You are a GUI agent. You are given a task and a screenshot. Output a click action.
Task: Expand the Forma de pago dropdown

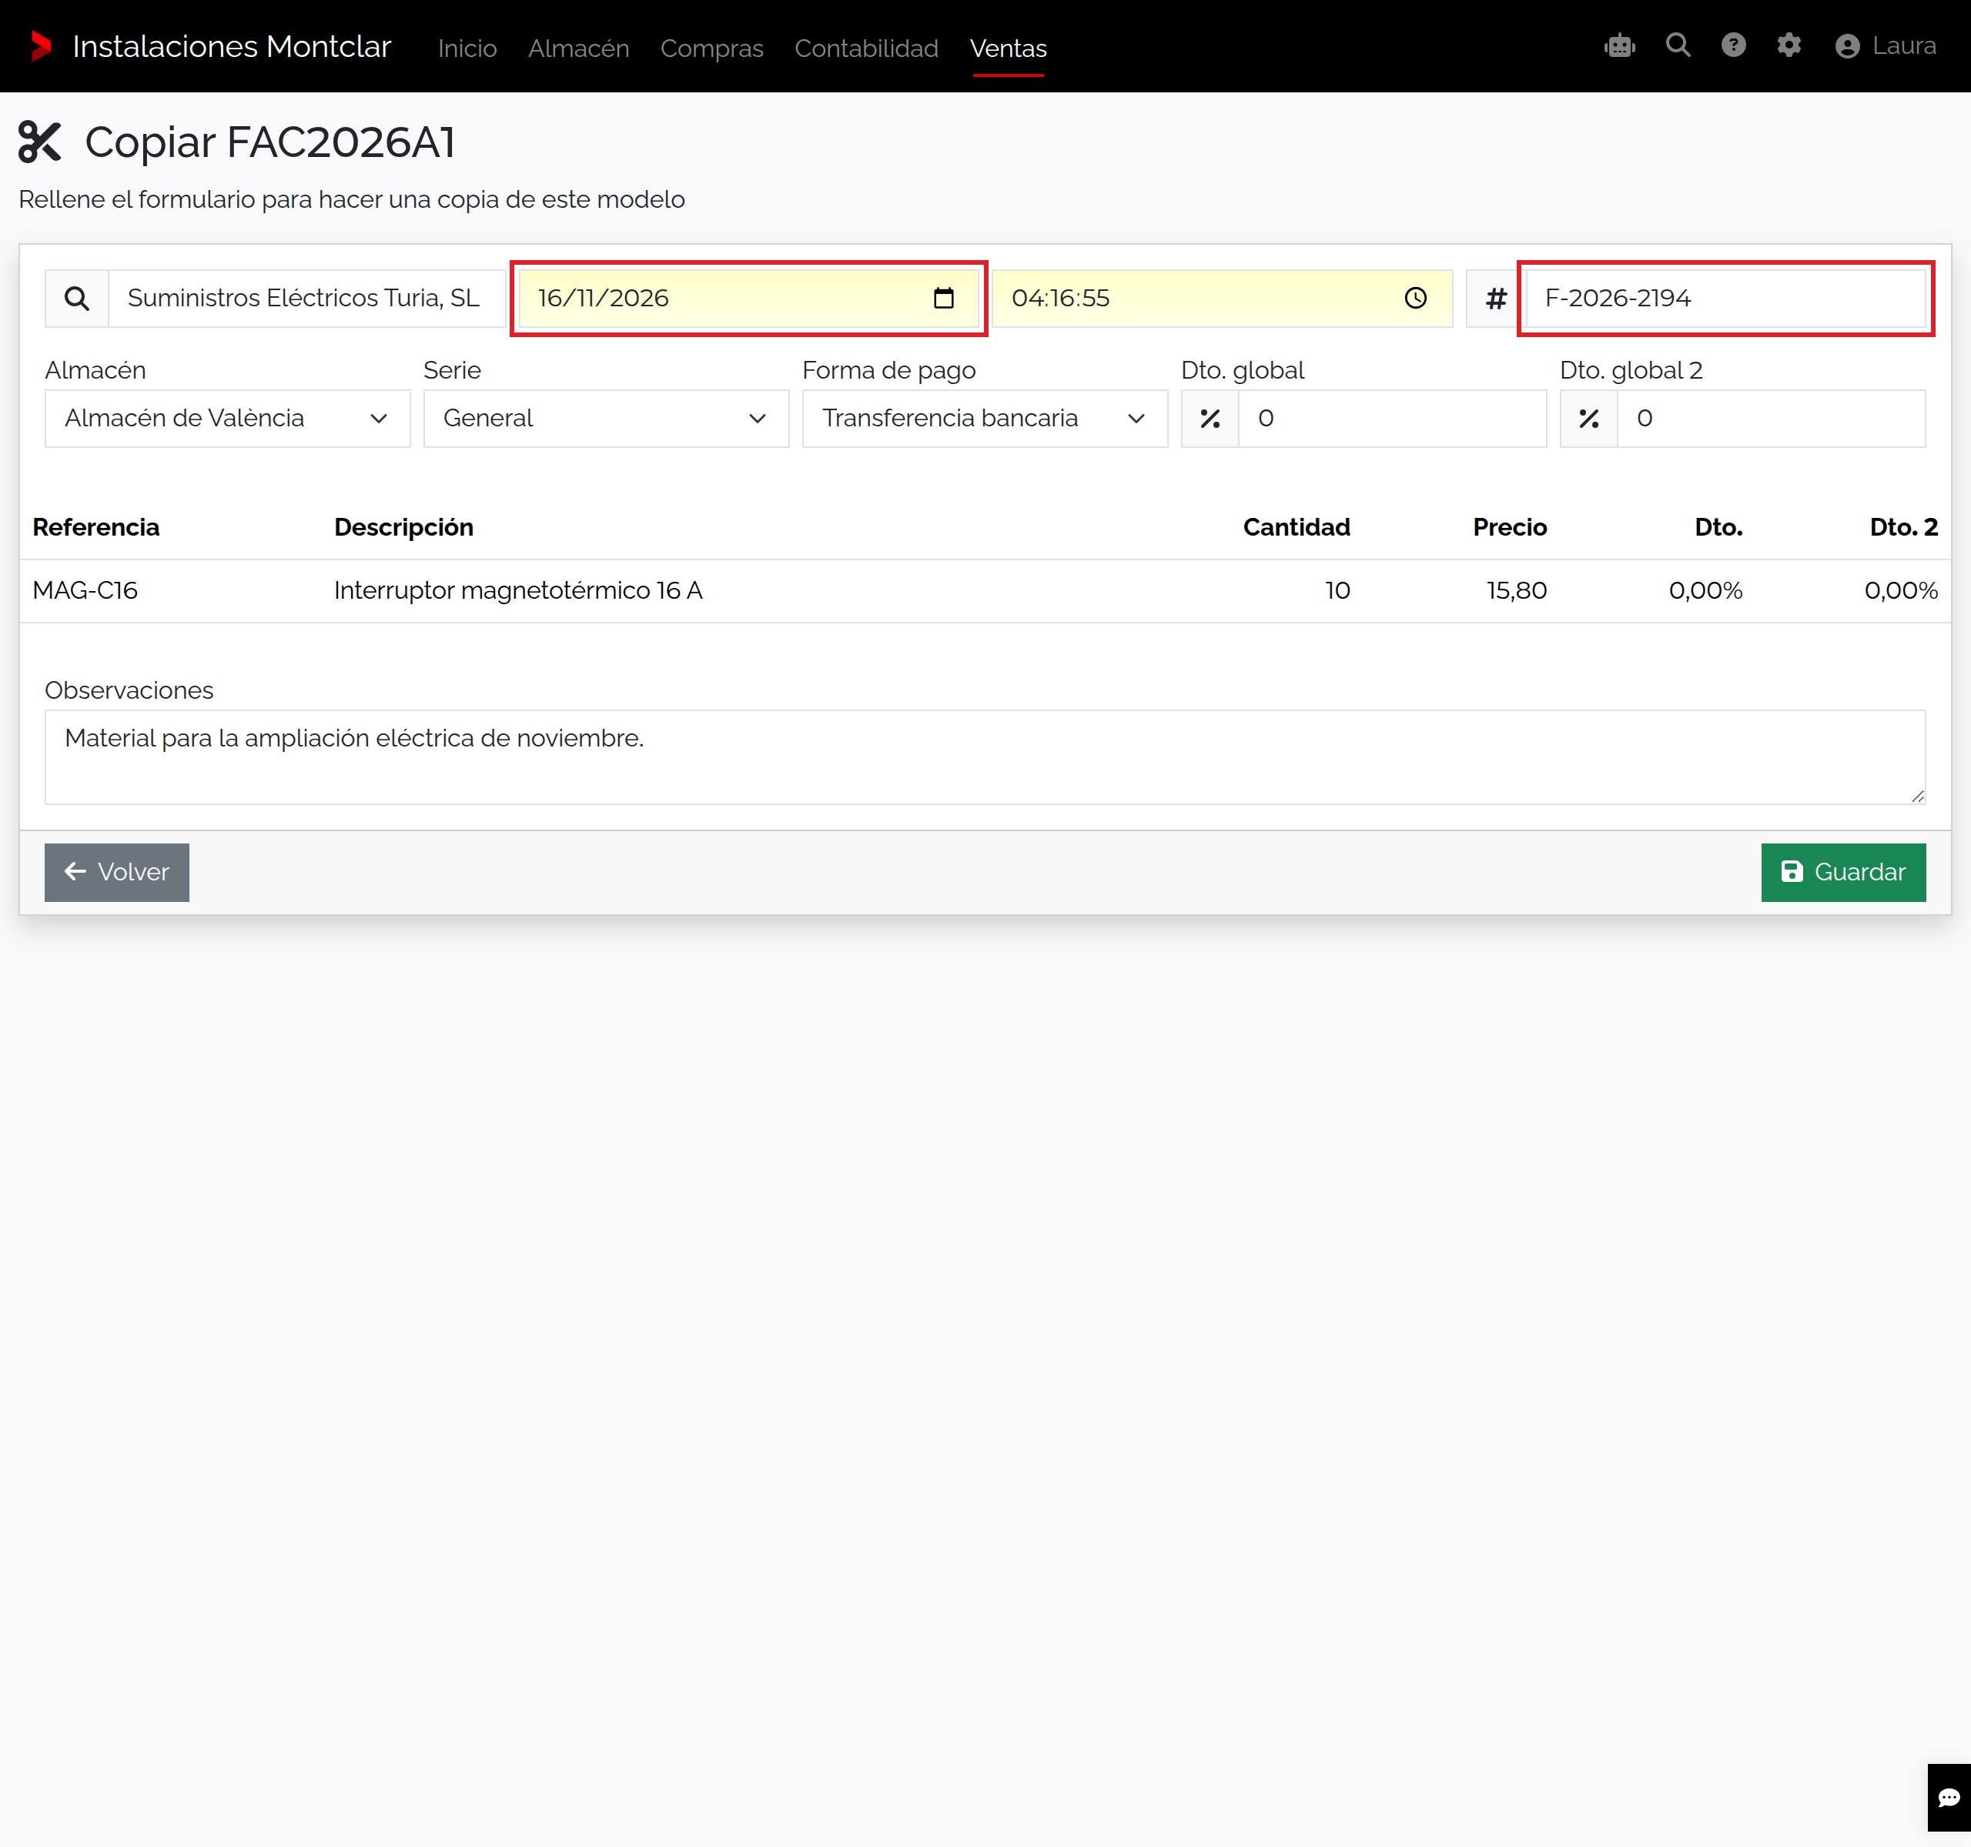[x=985, y=418]
